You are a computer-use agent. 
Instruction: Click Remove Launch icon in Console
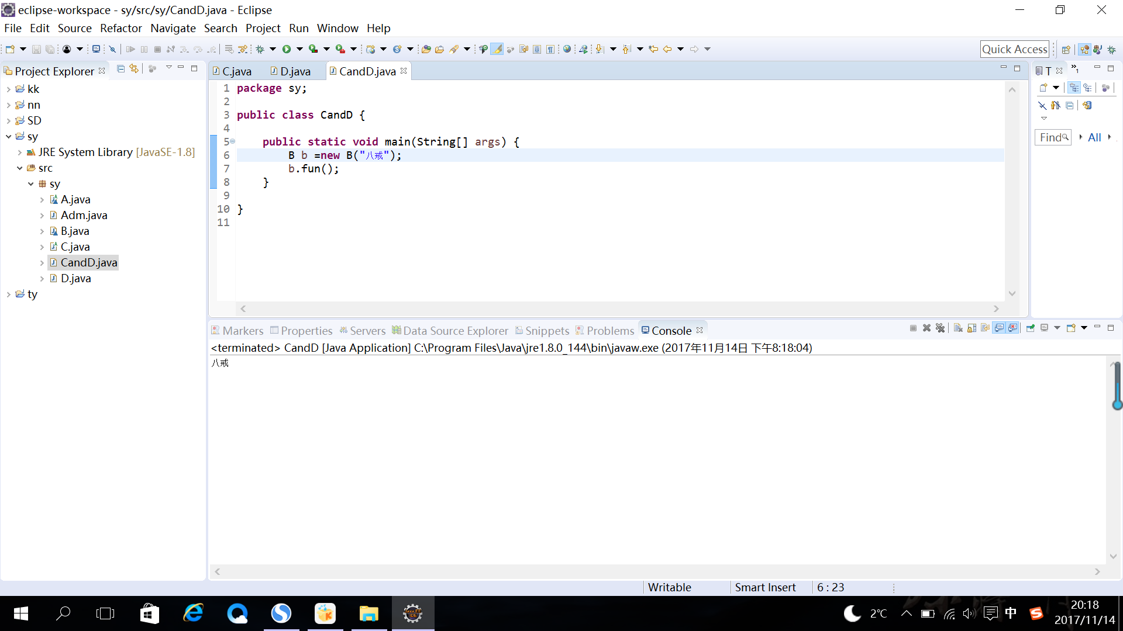click(x=926, y=328)
